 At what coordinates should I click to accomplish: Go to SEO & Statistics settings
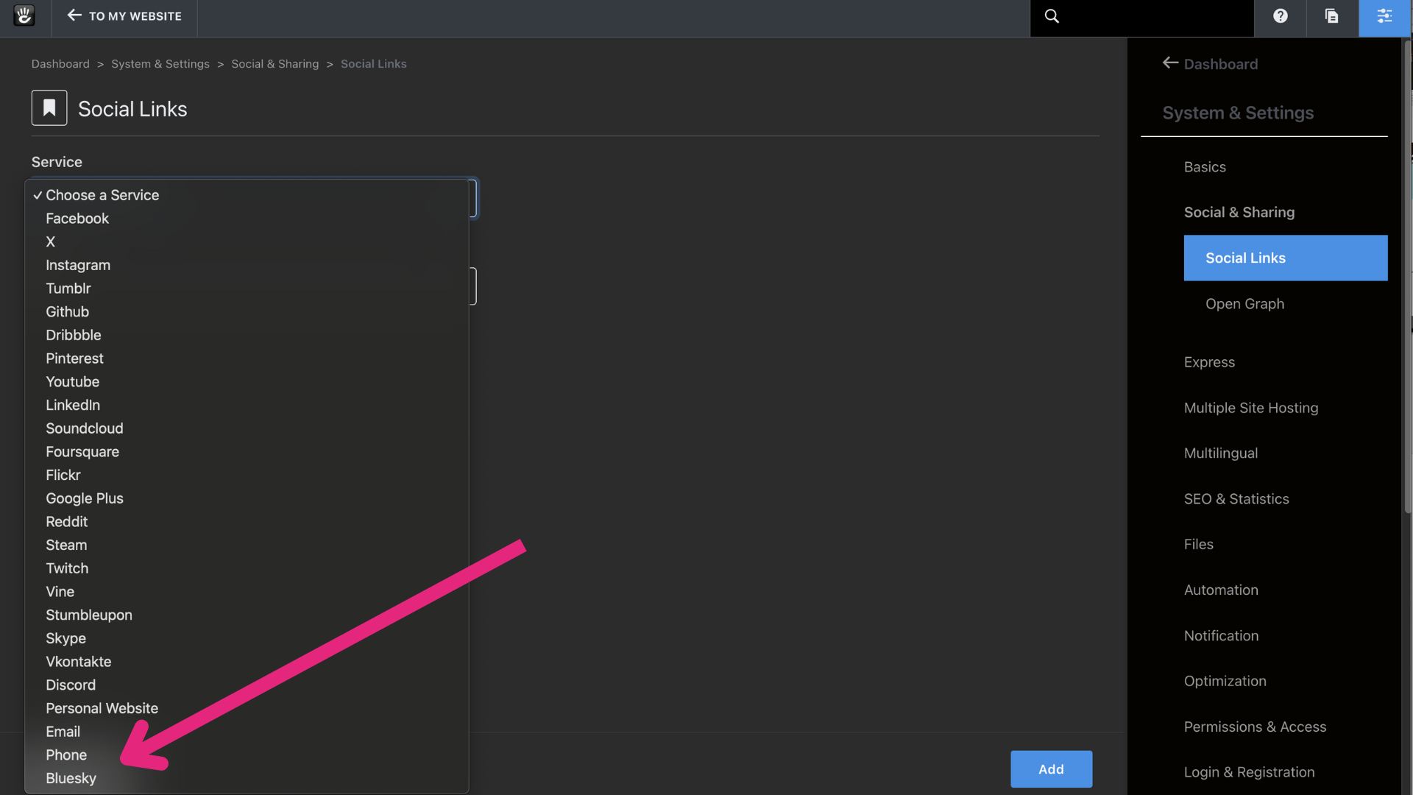tap(1236, 498)
